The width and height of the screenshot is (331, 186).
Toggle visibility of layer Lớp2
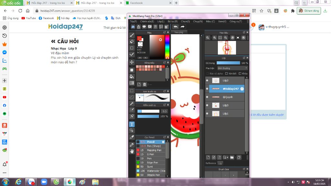[207, 80]
